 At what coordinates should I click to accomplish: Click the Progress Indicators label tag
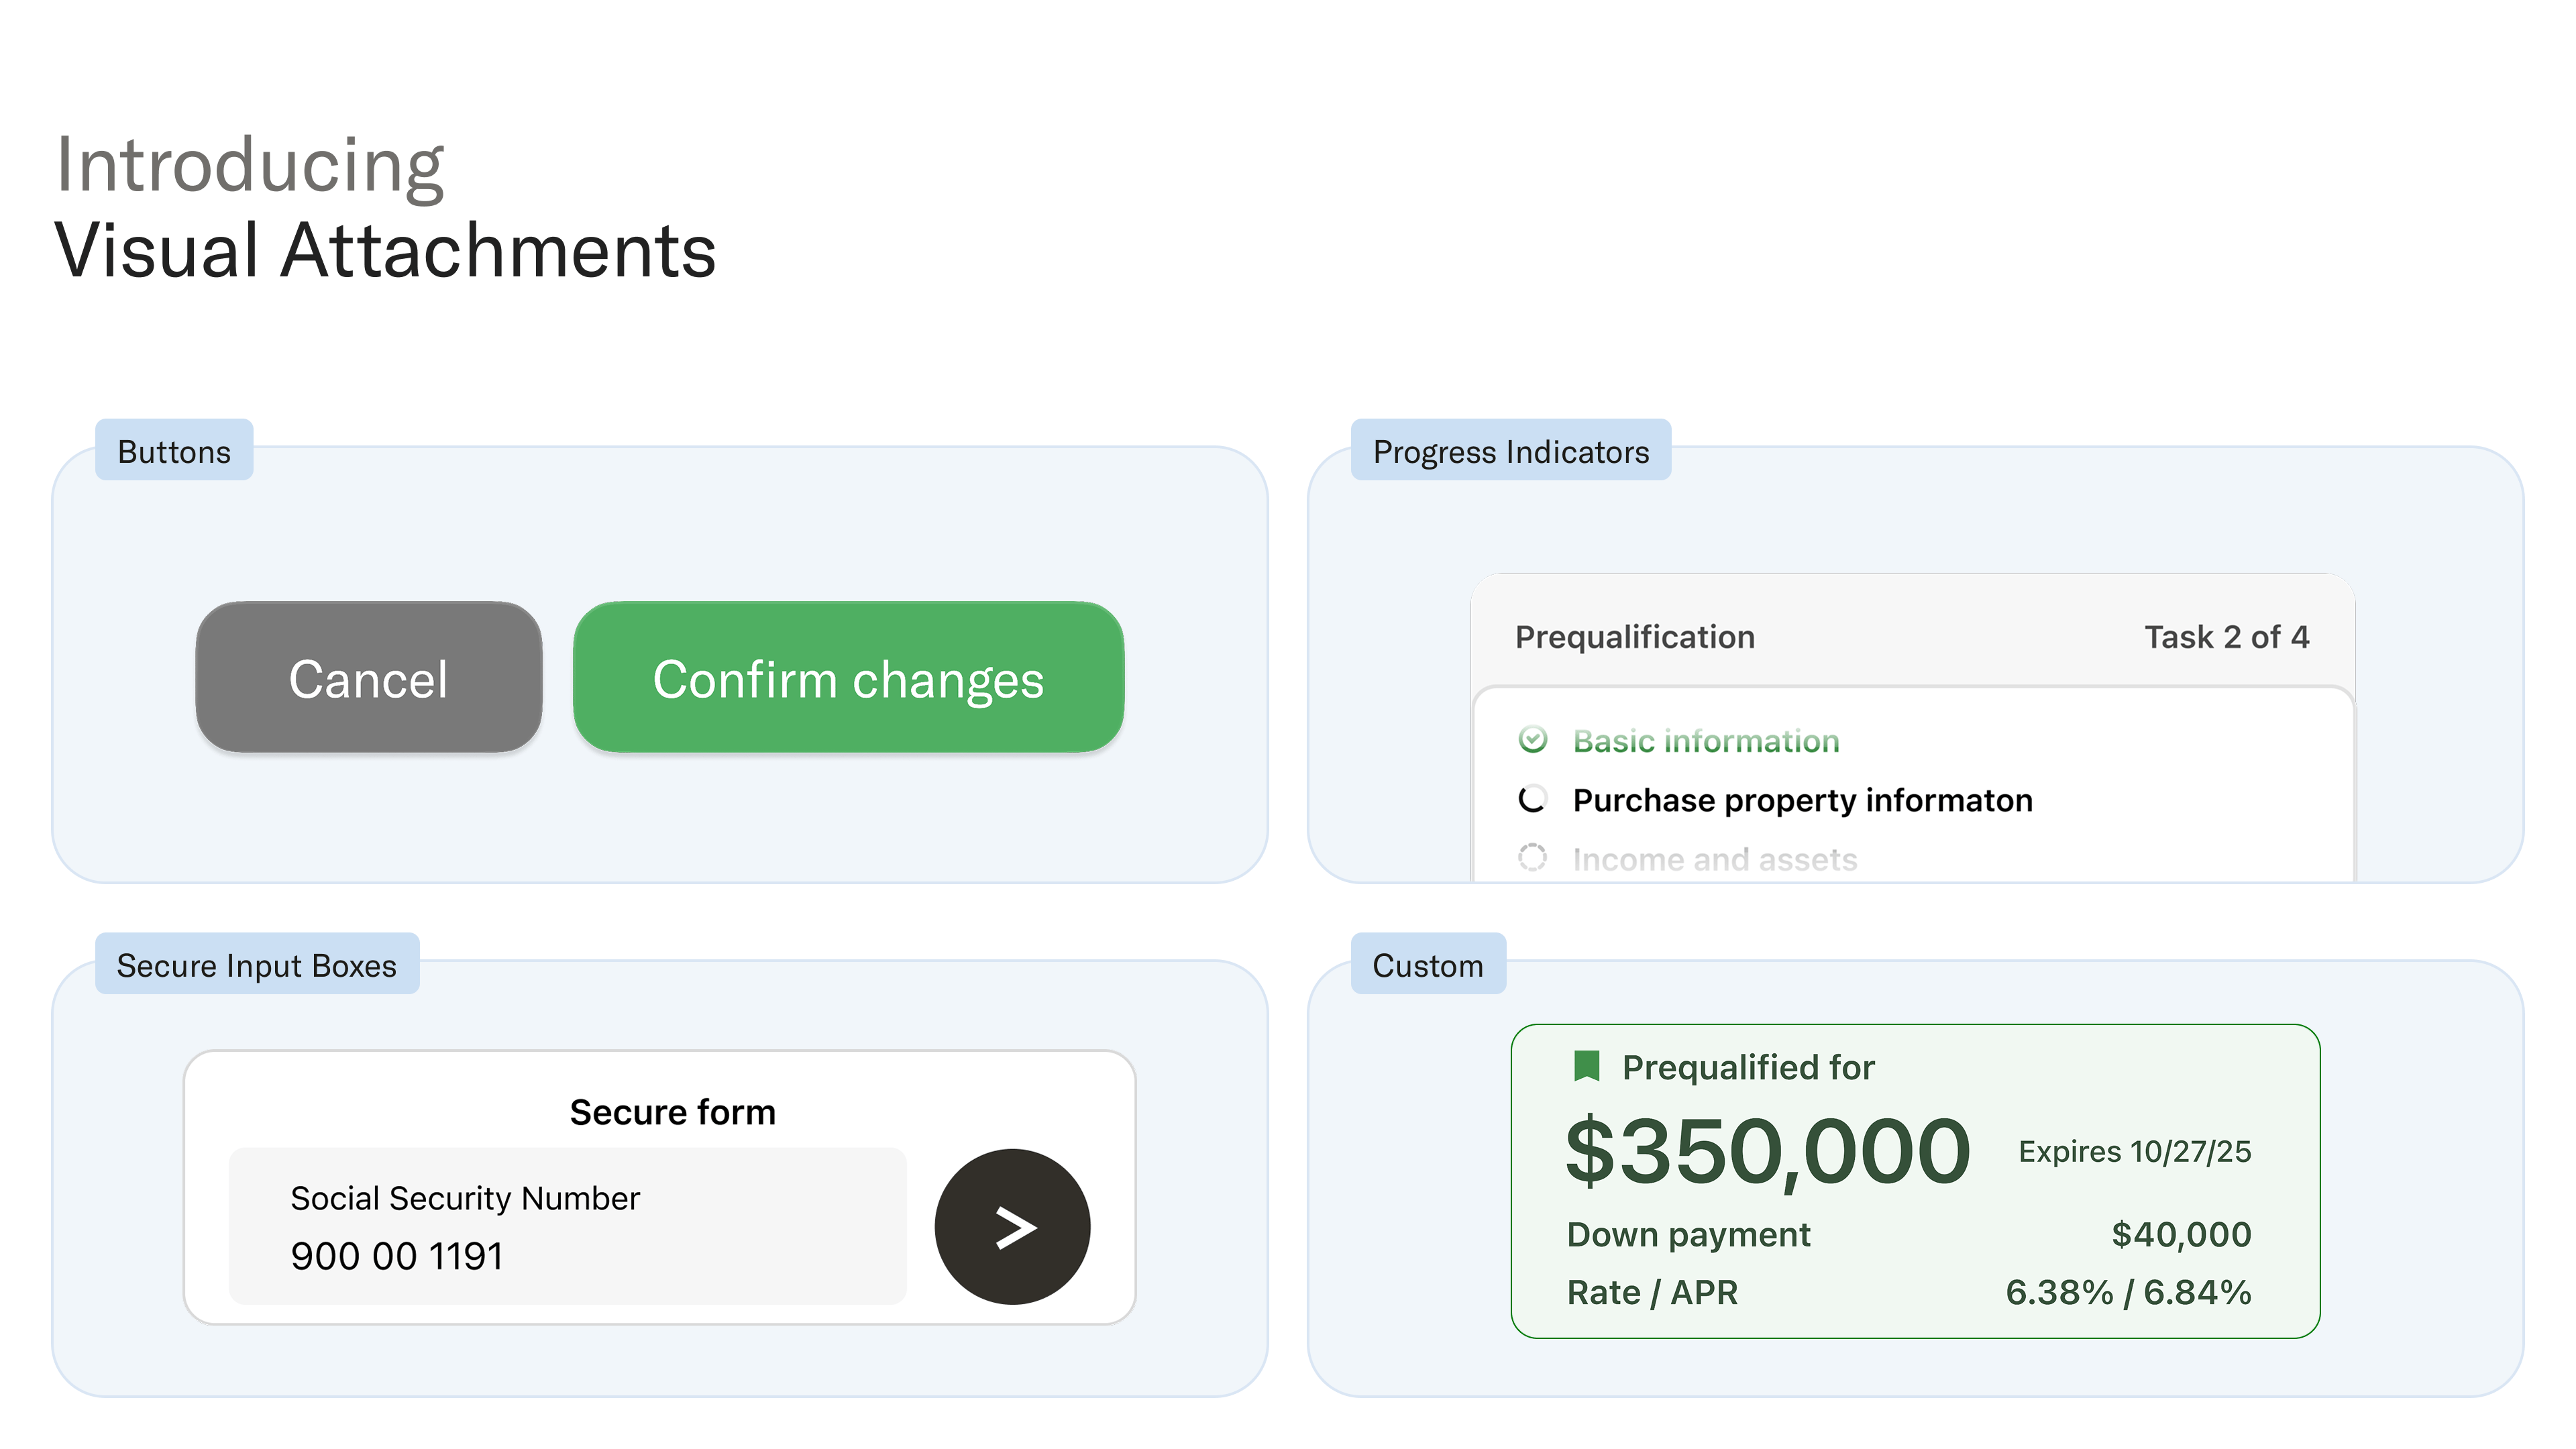[1510, 452]
